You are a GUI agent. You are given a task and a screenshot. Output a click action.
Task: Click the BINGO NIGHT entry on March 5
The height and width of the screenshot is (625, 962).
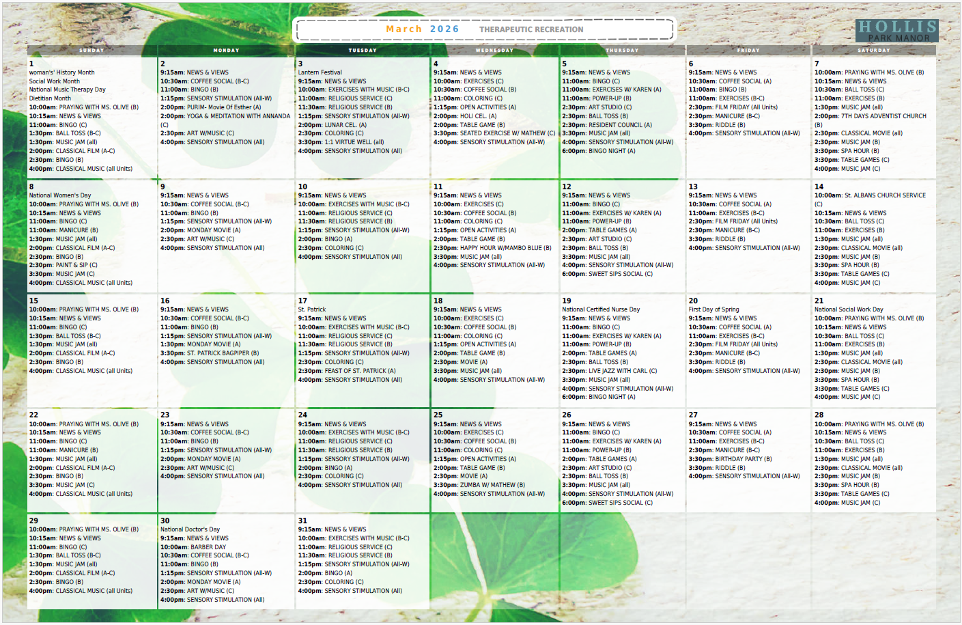point(597,151)
